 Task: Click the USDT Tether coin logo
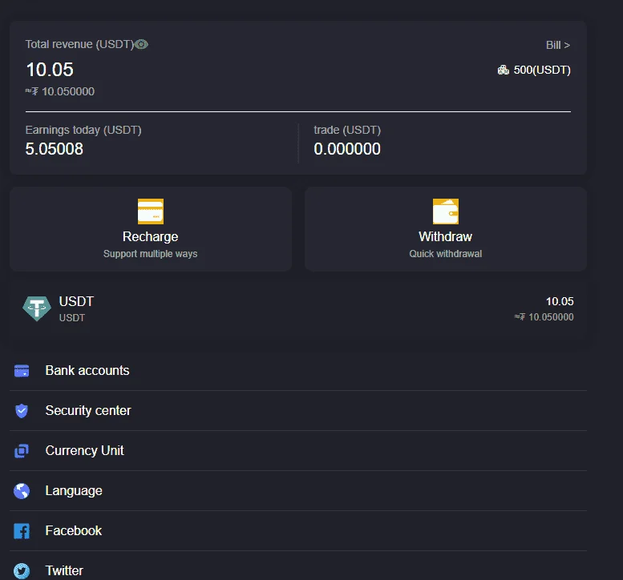click(37, 308)
